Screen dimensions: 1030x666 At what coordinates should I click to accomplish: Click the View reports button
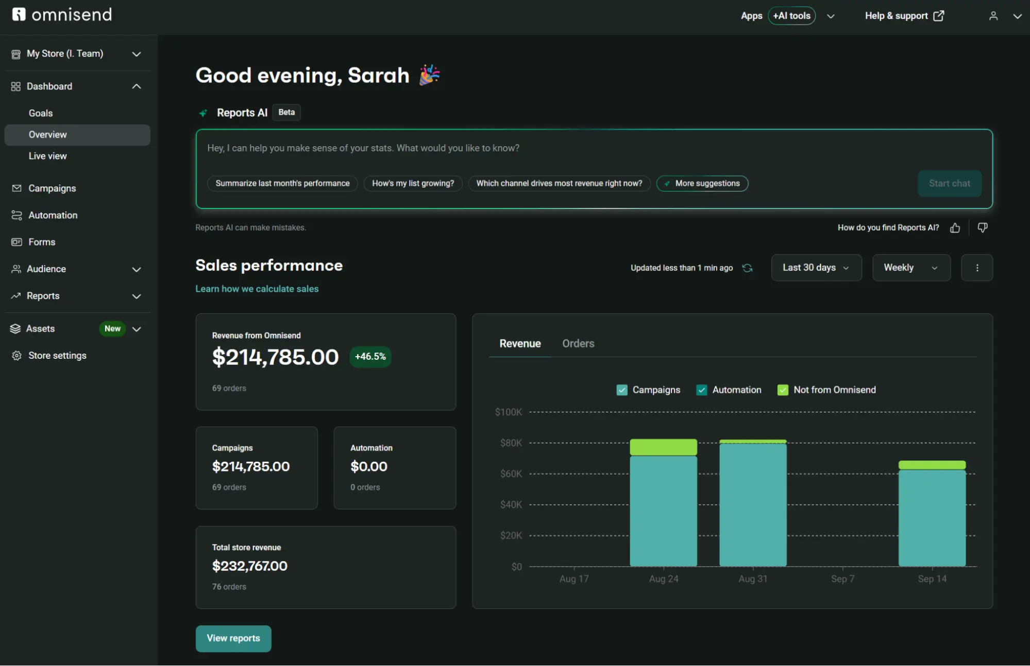click(233, 638)
